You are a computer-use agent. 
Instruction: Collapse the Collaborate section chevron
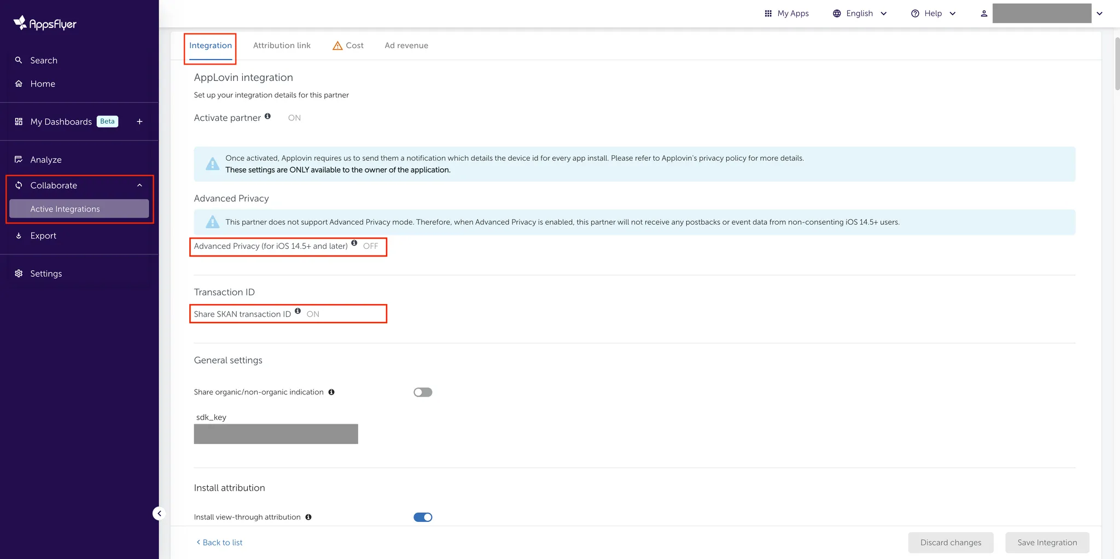click(139, 185)
